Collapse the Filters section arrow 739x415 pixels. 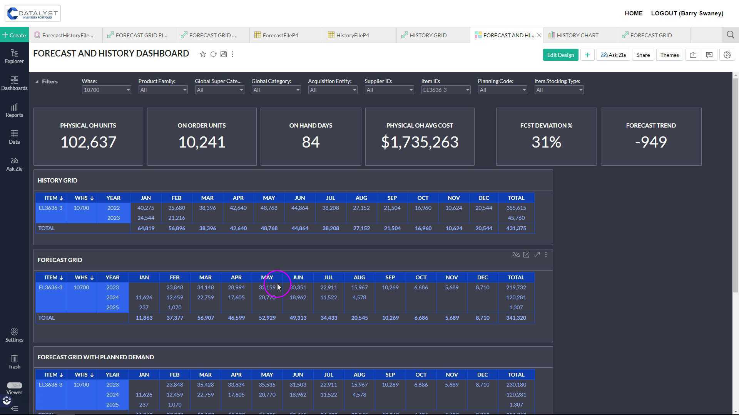point(37,81)
